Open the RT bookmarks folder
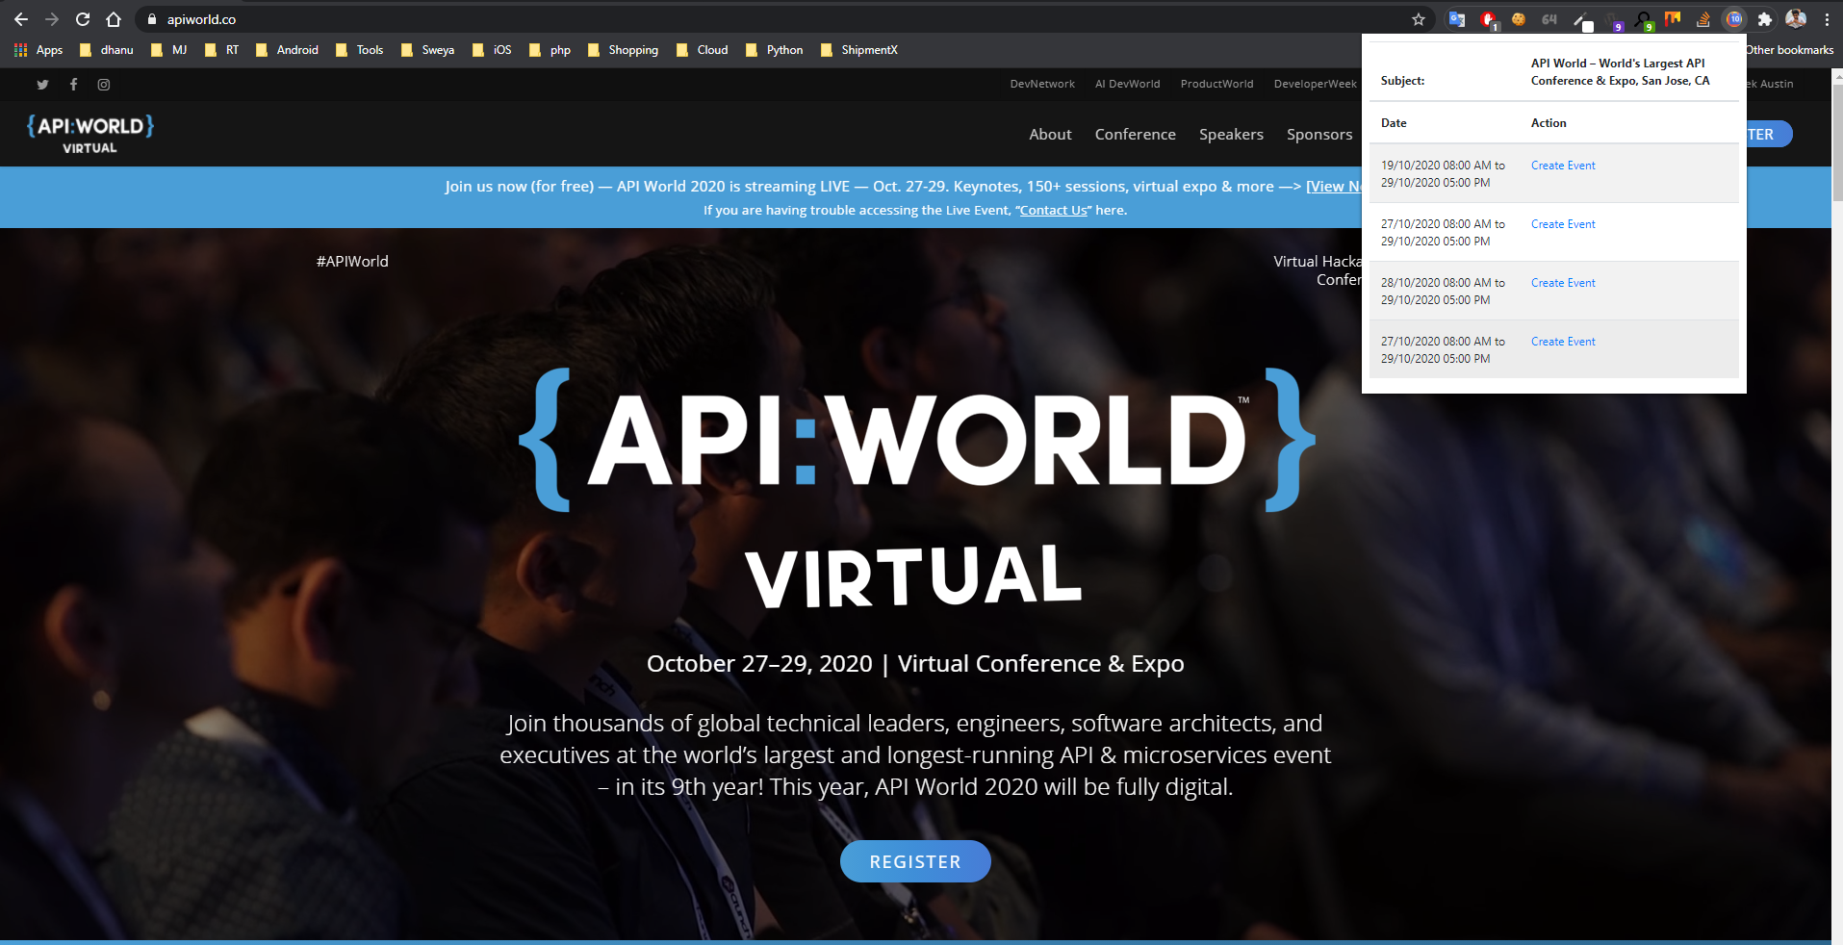This screenshot has height=945, width=1843. pyautogui.click(x=222, y=50)
